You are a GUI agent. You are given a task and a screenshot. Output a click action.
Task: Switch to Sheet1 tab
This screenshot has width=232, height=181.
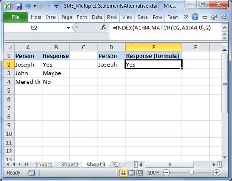tap(43, 165)
